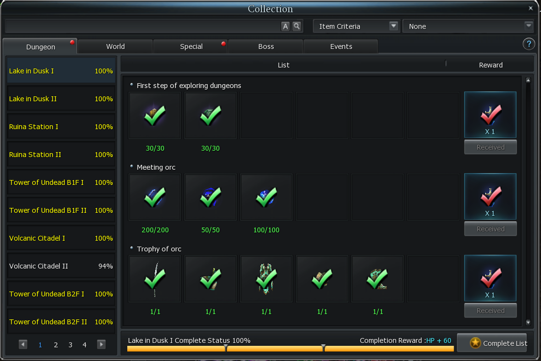Select first item in First step of exploring dungeons
The height and width of the screenshot is (361, 541).
click(155, 116)
